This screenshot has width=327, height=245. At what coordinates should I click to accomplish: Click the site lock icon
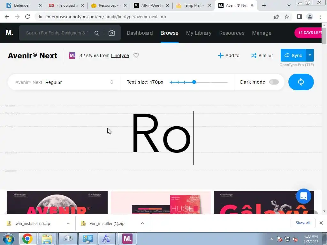pyautogui.click(x=40, y=17)
